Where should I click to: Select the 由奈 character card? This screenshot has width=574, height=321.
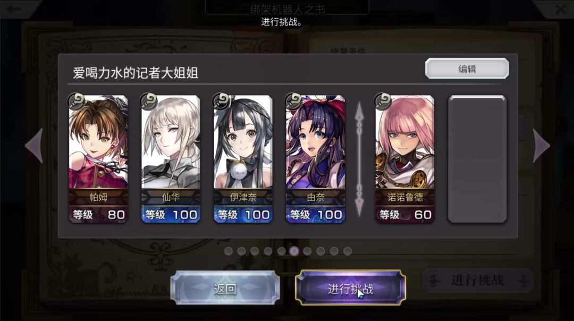click(315, 159)
